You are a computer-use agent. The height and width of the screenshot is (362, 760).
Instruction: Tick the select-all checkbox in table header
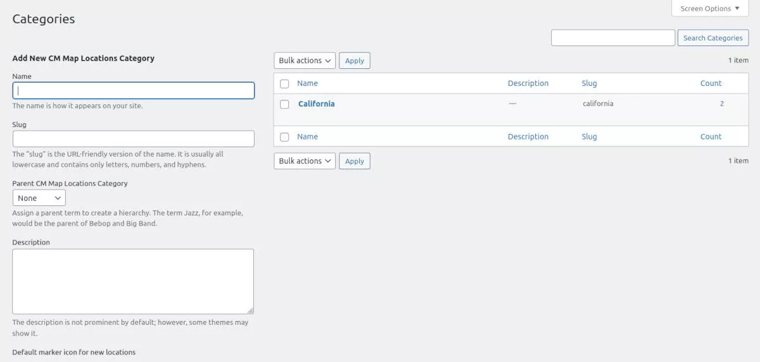(284, 83)
